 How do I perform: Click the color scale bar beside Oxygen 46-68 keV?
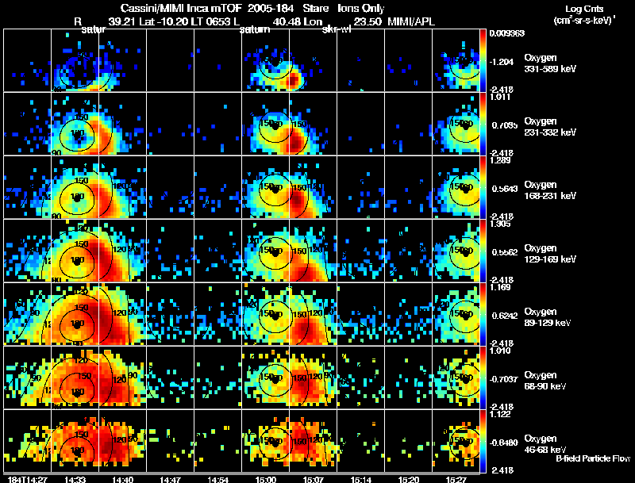click(483, 441)
